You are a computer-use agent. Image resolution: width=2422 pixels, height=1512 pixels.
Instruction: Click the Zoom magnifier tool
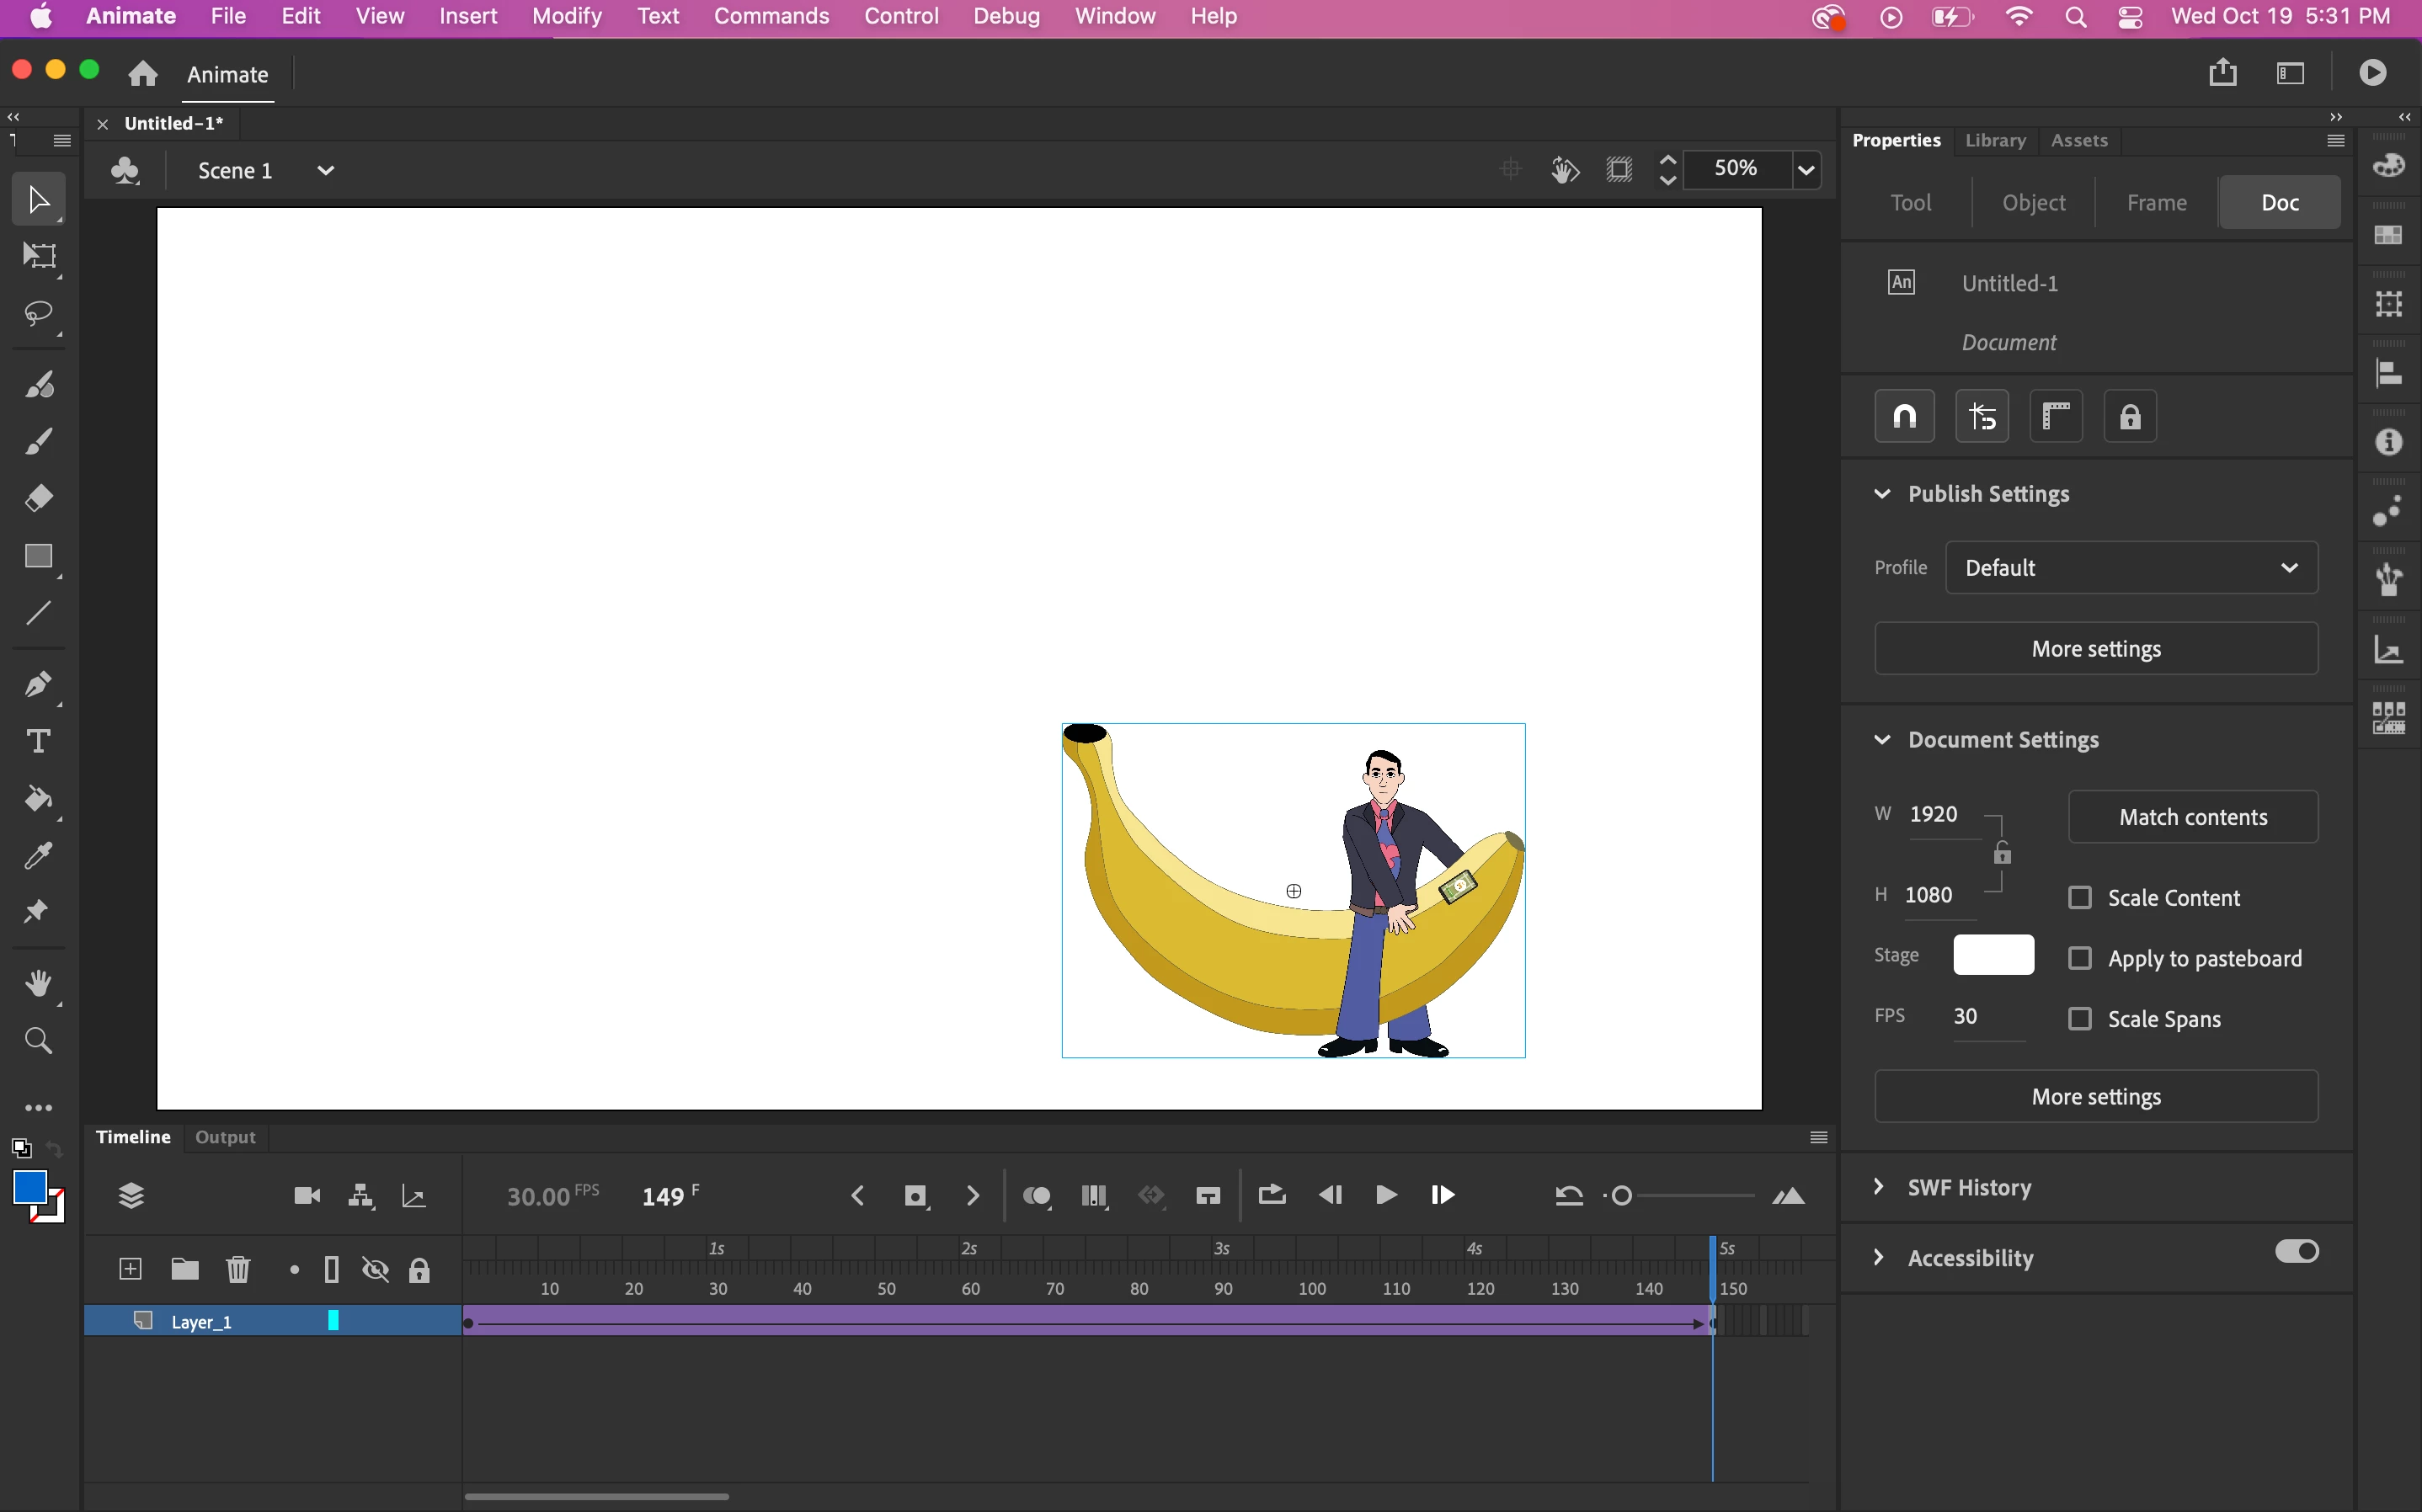[38, 1041]
